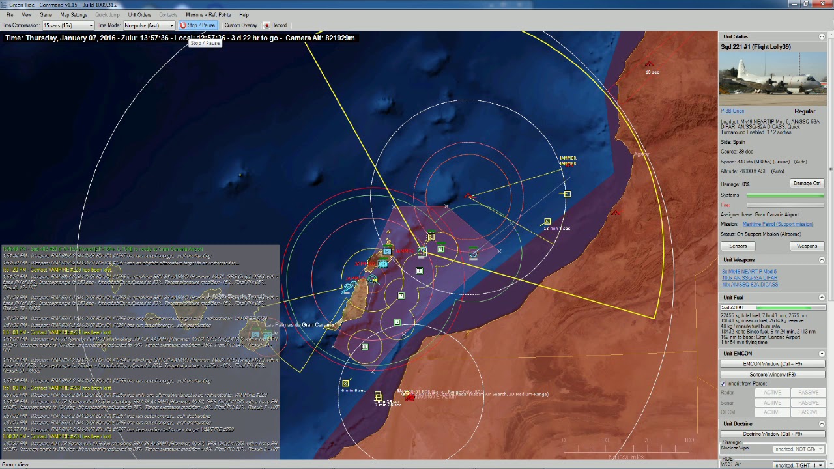Collapse the Unit Status panel
Screen dimensions: 834x469
pos(822,37)
